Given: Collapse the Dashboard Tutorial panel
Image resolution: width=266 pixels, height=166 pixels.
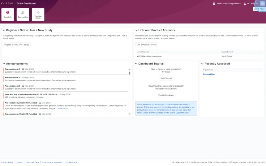Looking at the screenshot, I should click(136, 64).
